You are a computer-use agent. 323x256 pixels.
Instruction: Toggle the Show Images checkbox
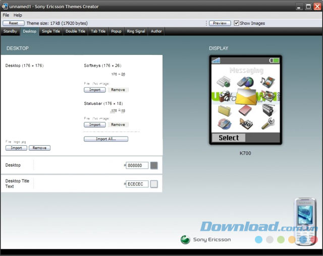pyautogui.click(x=236, y=23)
